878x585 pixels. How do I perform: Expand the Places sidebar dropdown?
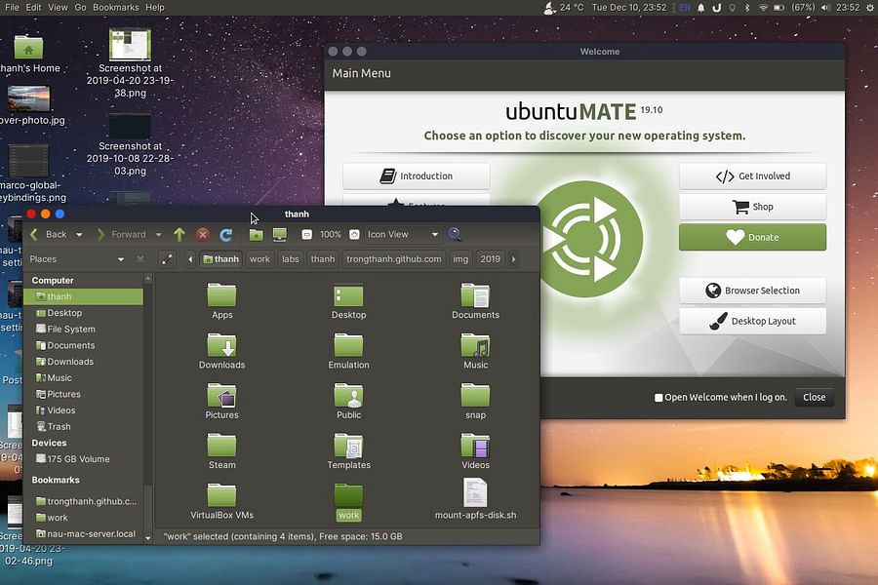(122, 258)
